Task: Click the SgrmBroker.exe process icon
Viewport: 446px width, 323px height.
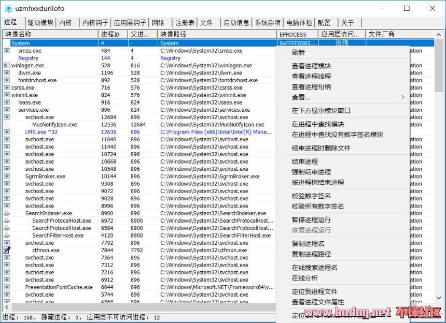Action: 7,177
